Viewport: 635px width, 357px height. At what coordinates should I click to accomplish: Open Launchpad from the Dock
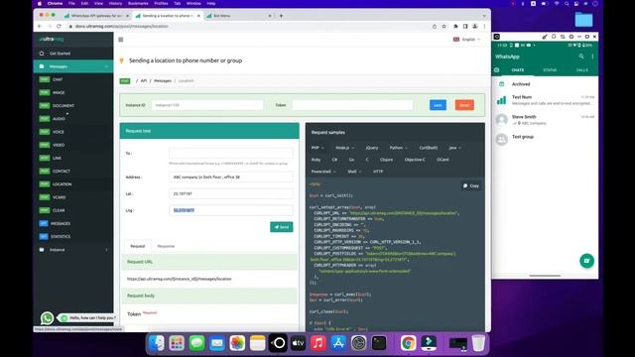[x=177, y=343]
